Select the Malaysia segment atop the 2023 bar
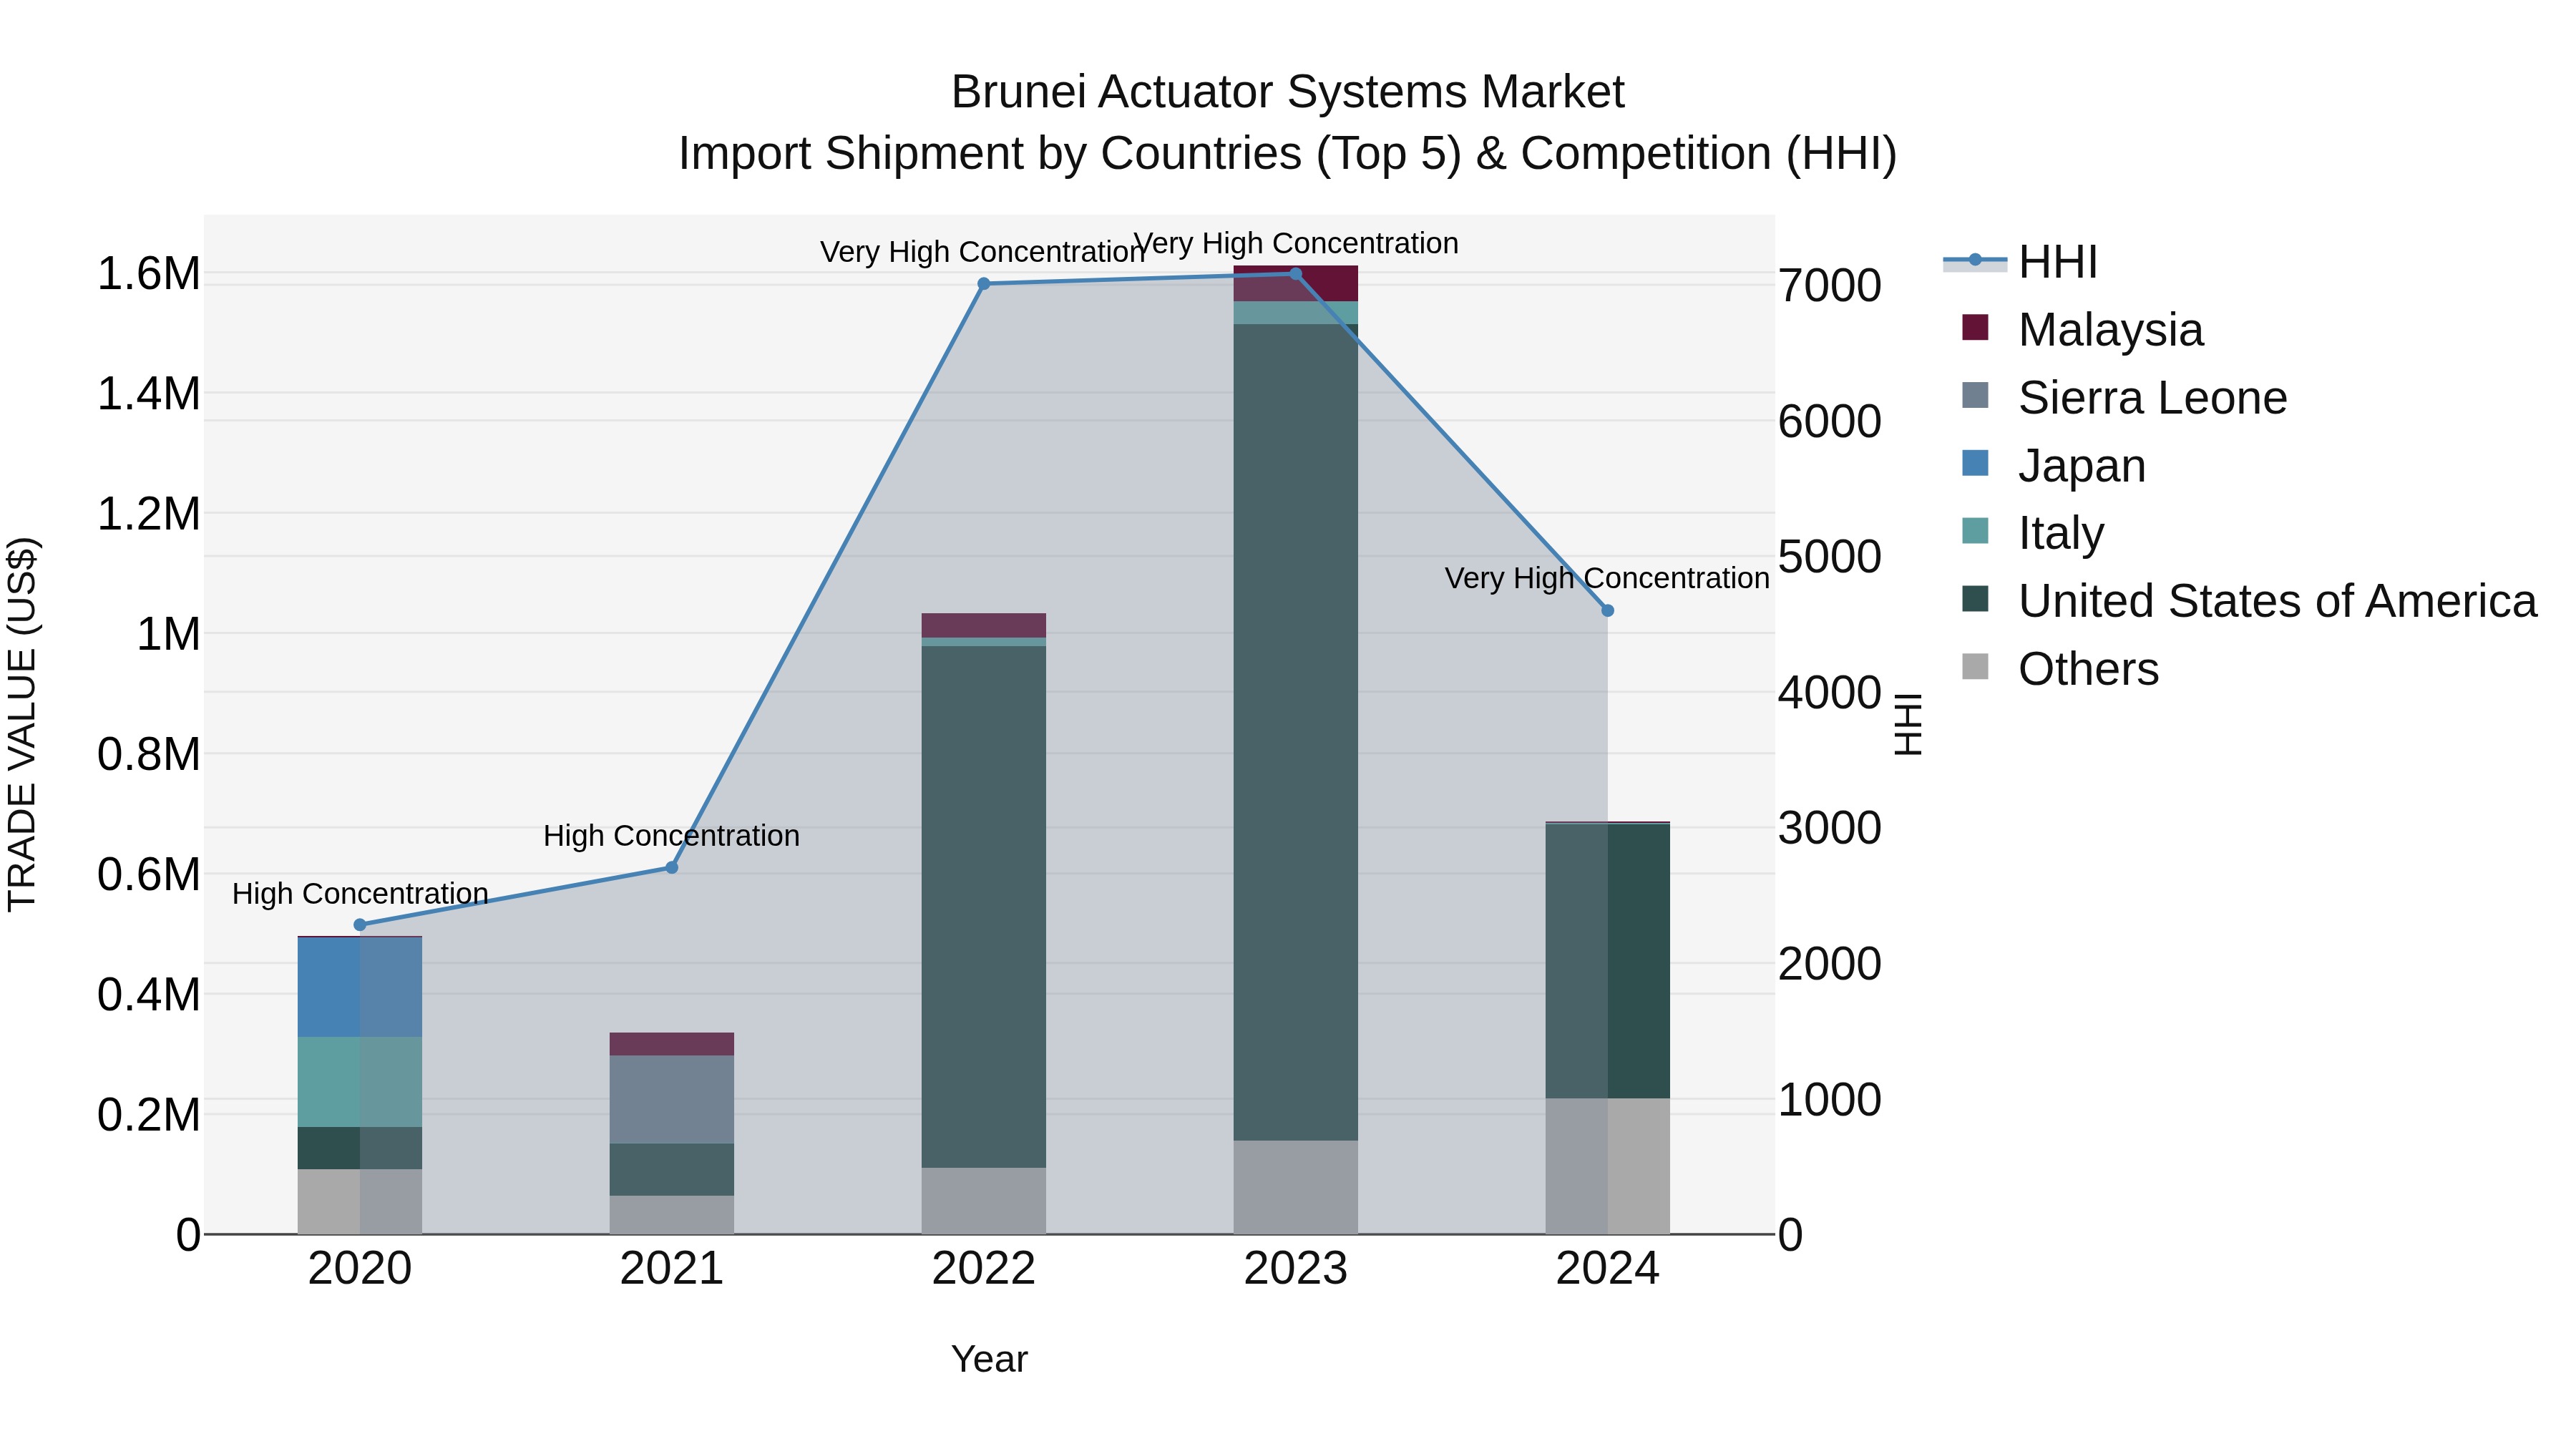This screenshot has width=2576, height=1449. coord(1295,283)
